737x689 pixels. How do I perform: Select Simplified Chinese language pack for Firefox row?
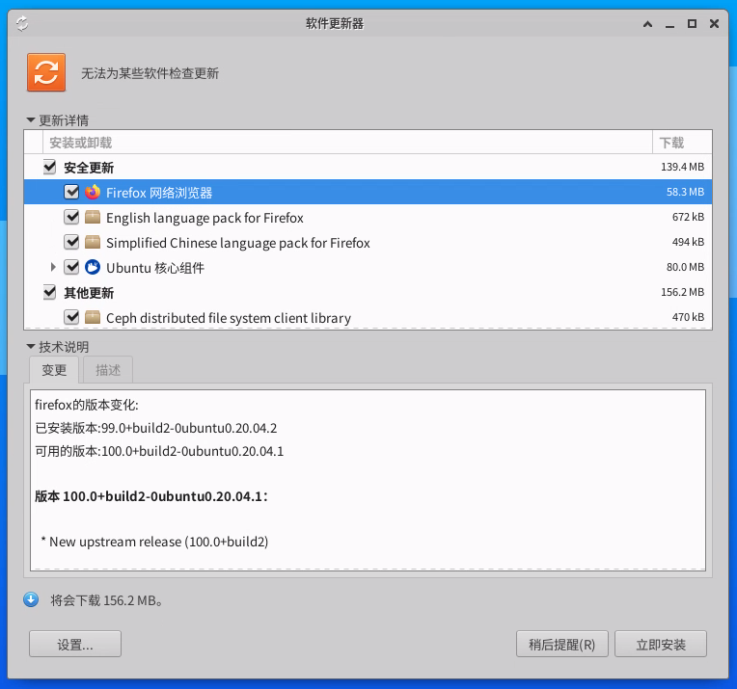click(368, 242)
